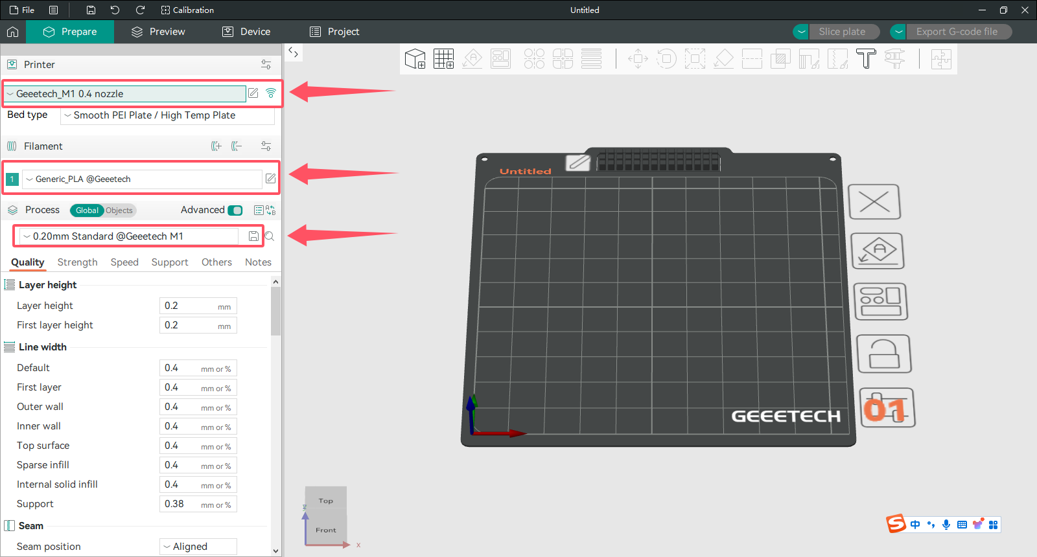1037x557 pixels.
Task: Search in process settings
Action: coord(270,236)
